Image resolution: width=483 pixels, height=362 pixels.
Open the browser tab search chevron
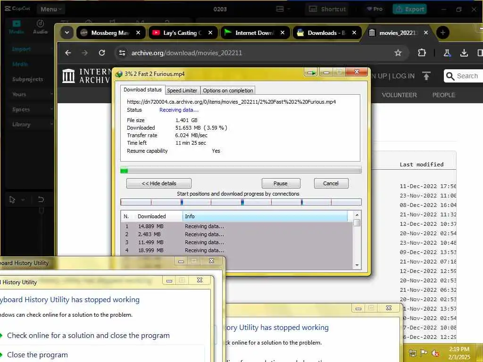coord(67,33)
